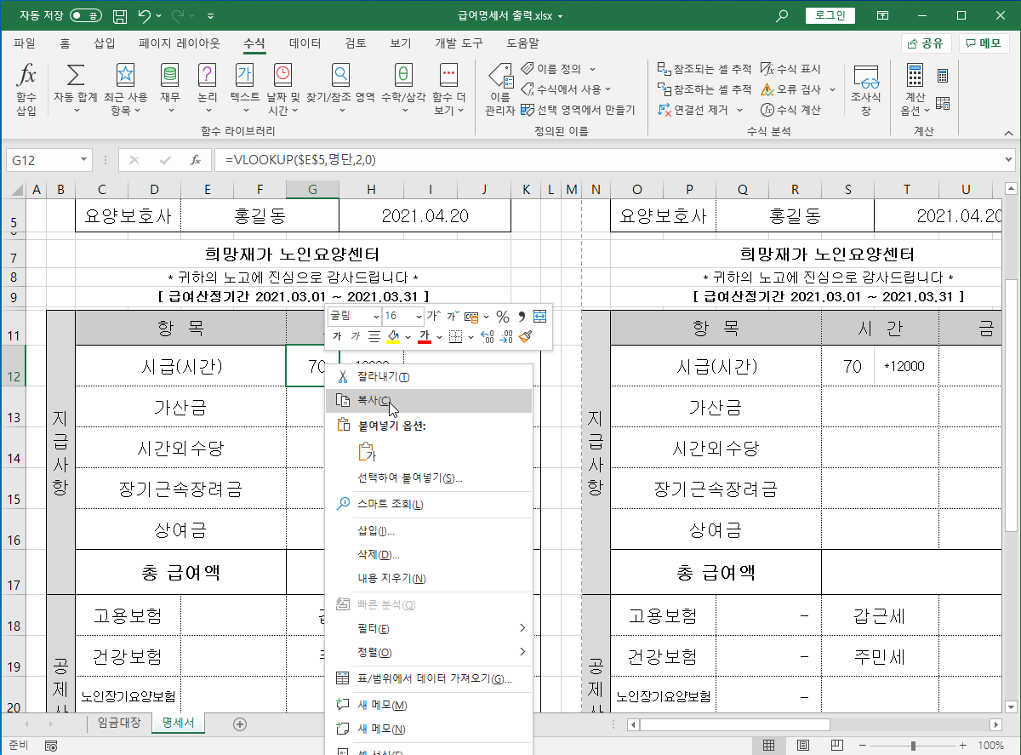
Task: Expand the formula bar
Action: pos(1008,159)
